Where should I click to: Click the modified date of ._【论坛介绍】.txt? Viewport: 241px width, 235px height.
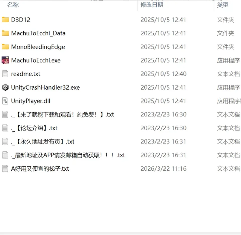tap(163, 128)
